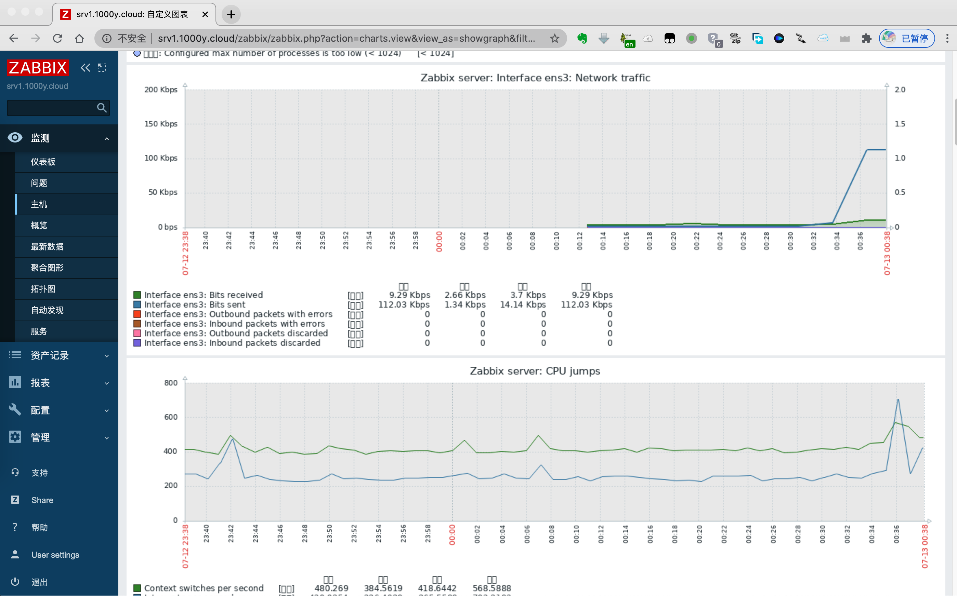957x596 pixels.
Task: Click the Zabbix logo
Action: 38,67
